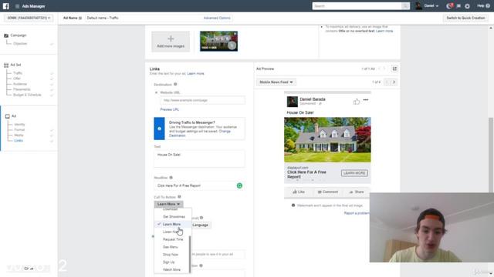The width and height of the screenshot is (494, 277).
Task: Click the Headline info icon
Action: coord(171,178)
